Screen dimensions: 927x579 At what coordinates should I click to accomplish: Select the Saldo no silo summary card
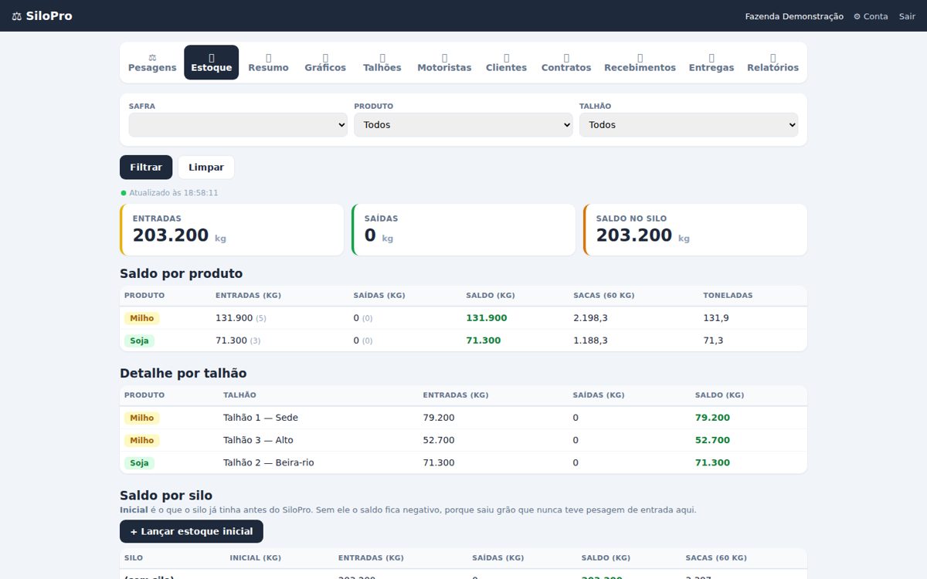(695, 229)
